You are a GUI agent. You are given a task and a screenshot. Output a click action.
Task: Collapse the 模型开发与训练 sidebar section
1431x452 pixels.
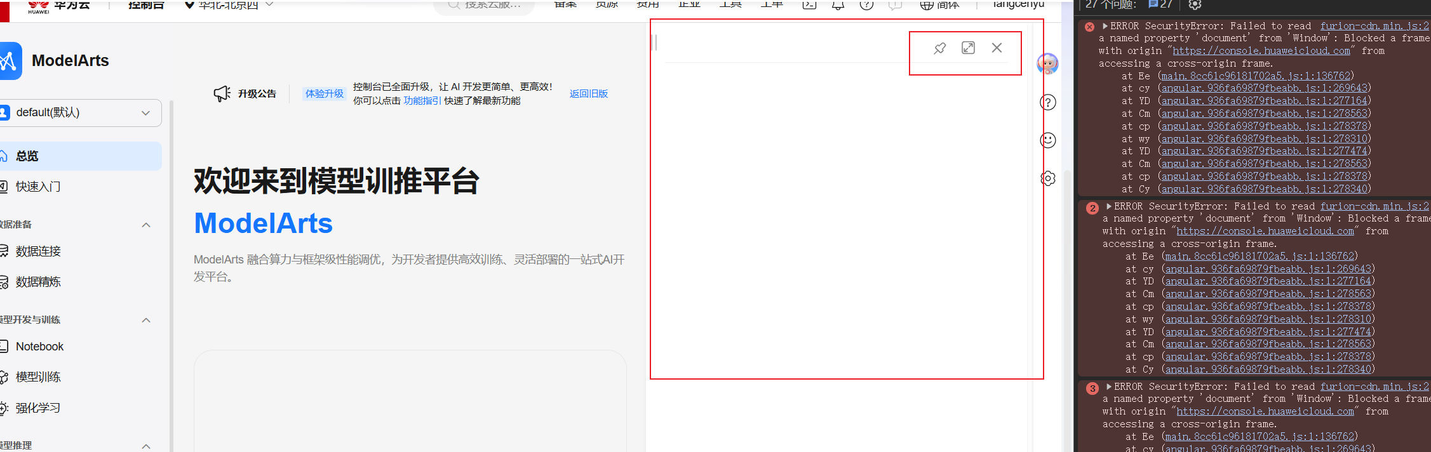coord(146,320)
